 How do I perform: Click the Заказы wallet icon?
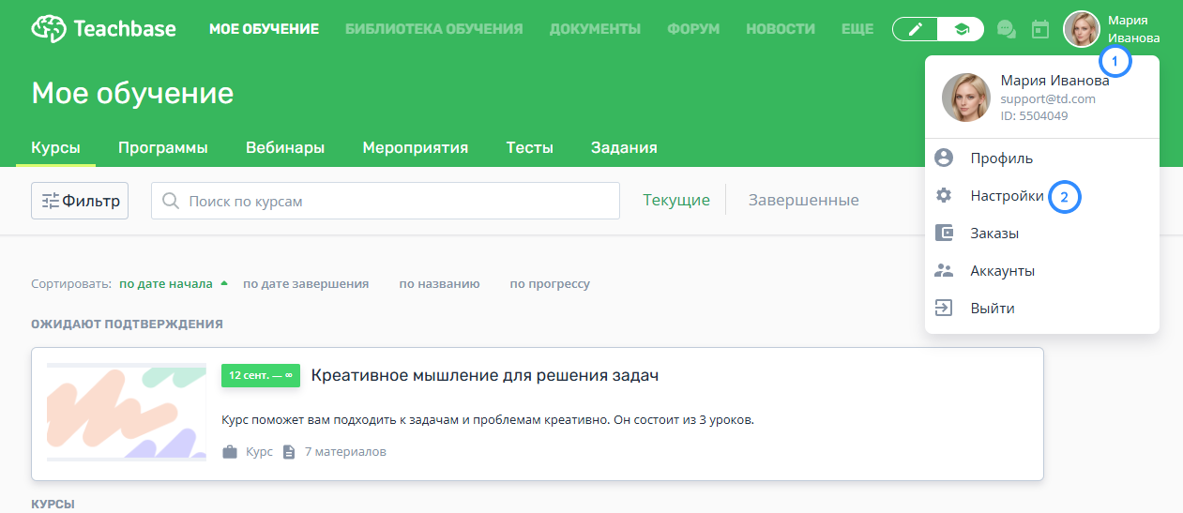[944, 233]
